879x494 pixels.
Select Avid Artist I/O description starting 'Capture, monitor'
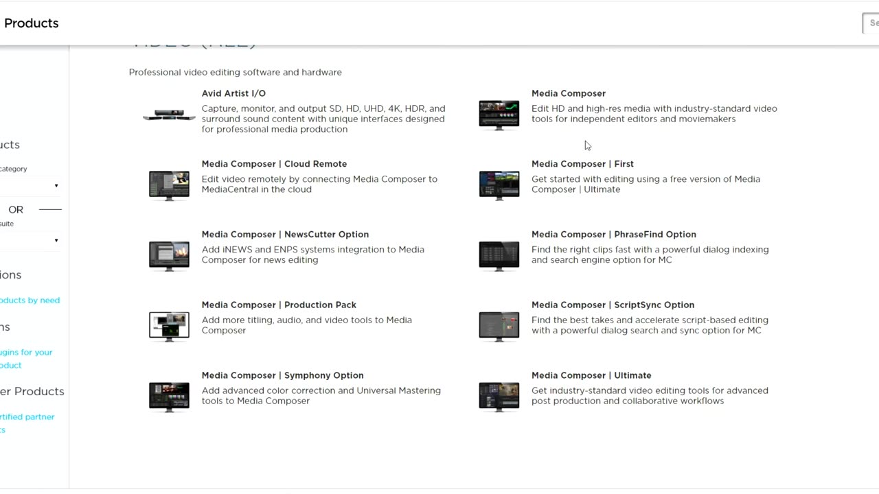323,119
